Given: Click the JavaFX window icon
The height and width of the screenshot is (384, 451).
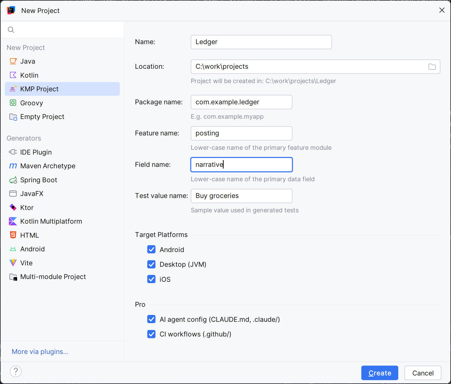Looking at the screenshot, I should coord(13,194).
